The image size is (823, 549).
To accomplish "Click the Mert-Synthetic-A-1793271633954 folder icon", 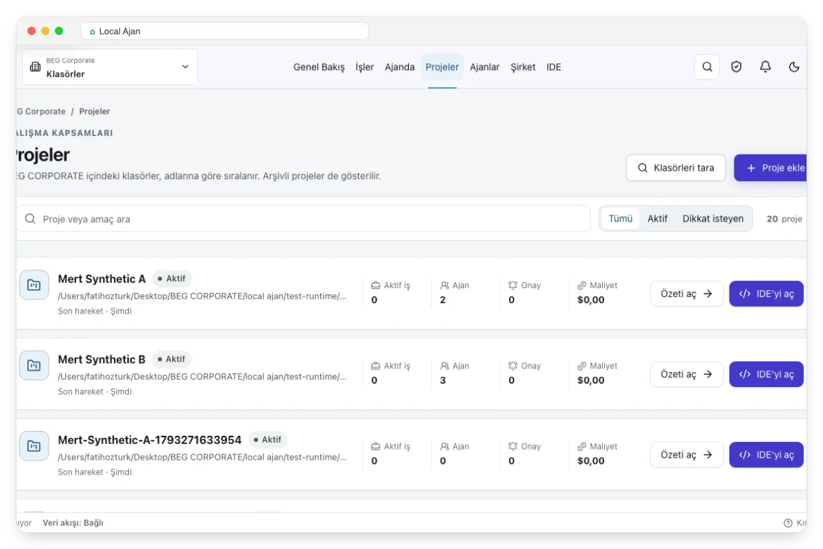I will coord(34,445).
